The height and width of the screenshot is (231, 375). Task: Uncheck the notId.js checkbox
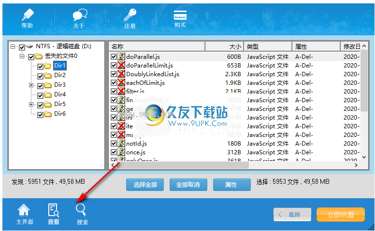pyautogui.click(x=114, y=143)
